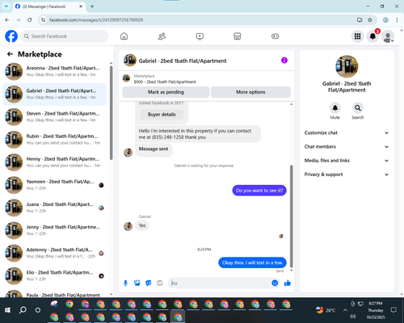Open a new browser tab
This screenshot has height=323, width=404.
click(92, 6)
